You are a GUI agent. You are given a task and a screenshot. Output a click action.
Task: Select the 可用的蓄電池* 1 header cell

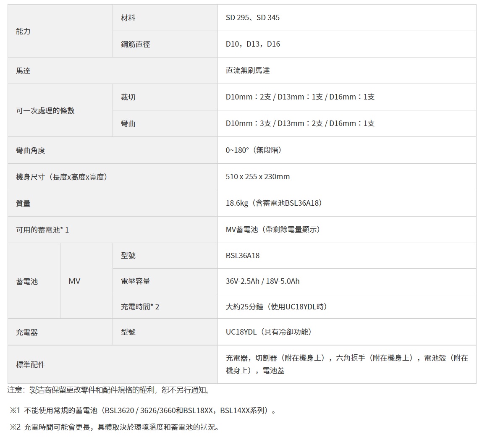(42, 230)
